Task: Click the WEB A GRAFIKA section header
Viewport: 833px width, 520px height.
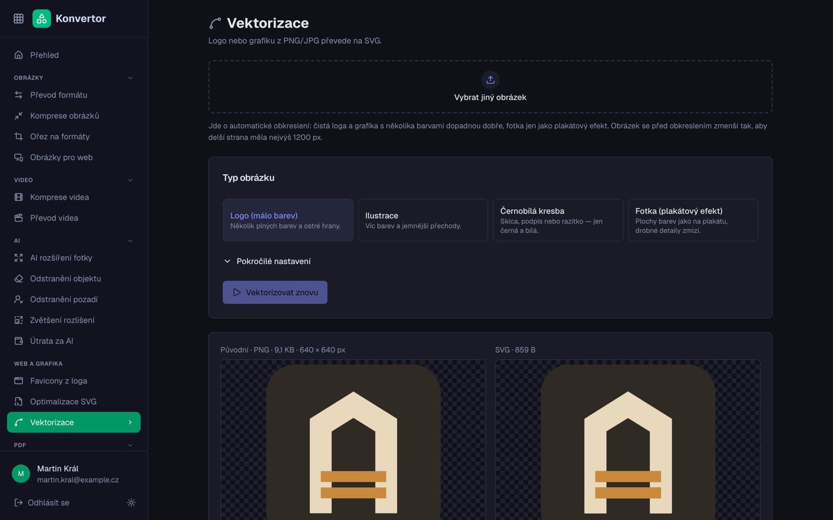Action: (x=38, y=363)
